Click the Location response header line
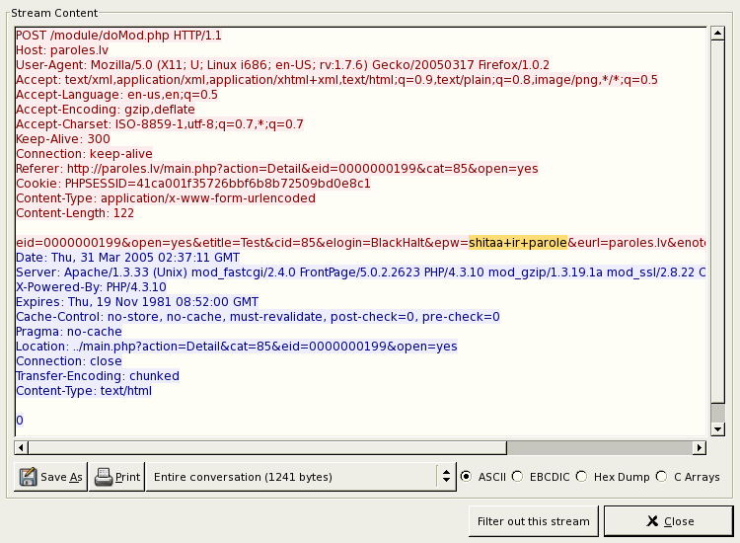Screen dimensions: 740x543 (237, 347)
